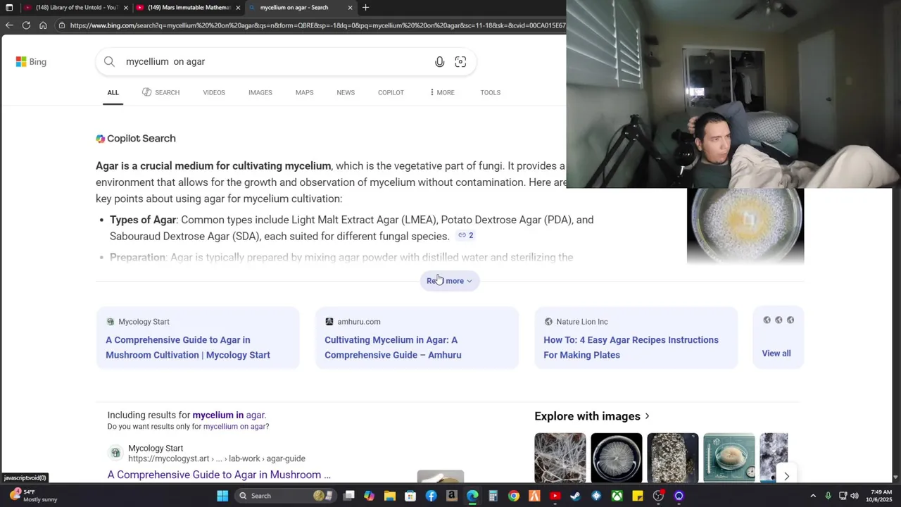
Task: Close the 'Library of the Untold' tab
Action: [126, 8]
